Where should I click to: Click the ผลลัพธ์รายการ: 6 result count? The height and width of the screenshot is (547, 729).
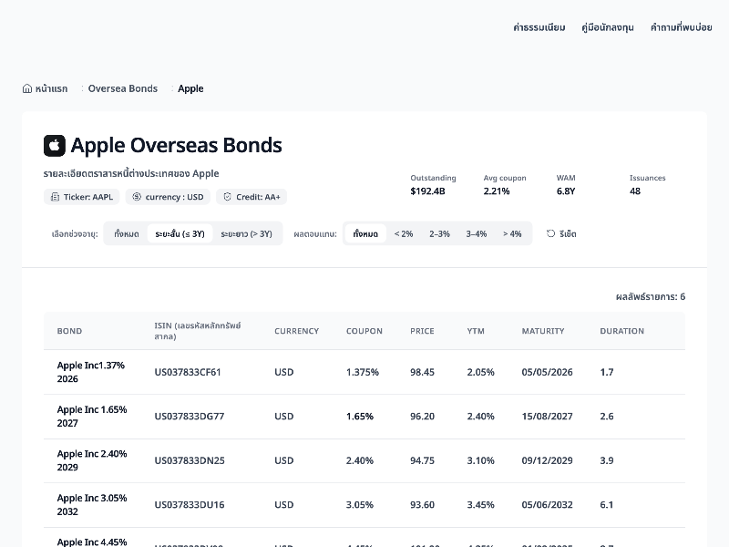[x=651, y=297]
